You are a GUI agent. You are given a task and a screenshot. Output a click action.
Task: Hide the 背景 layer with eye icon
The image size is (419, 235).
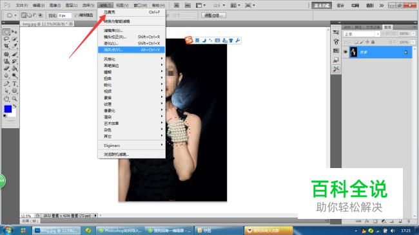pos(346,52)
